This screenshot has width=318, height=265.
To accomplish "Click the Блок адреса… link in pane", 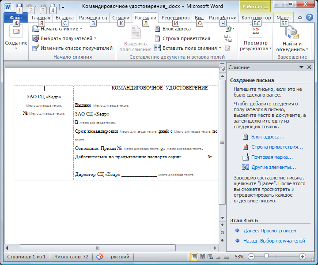I will pyautogui.click(x=268, y=137).
